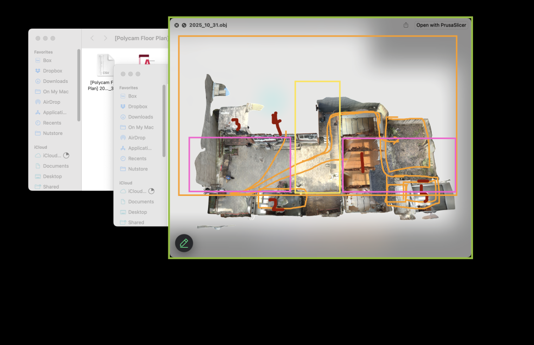The image size is (534, 345).
Task: Click the rear Finder window's sidebar scrollbar
Action: click(79, 86)
